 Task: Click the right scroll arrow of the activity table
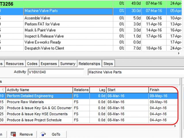[179, 53]
